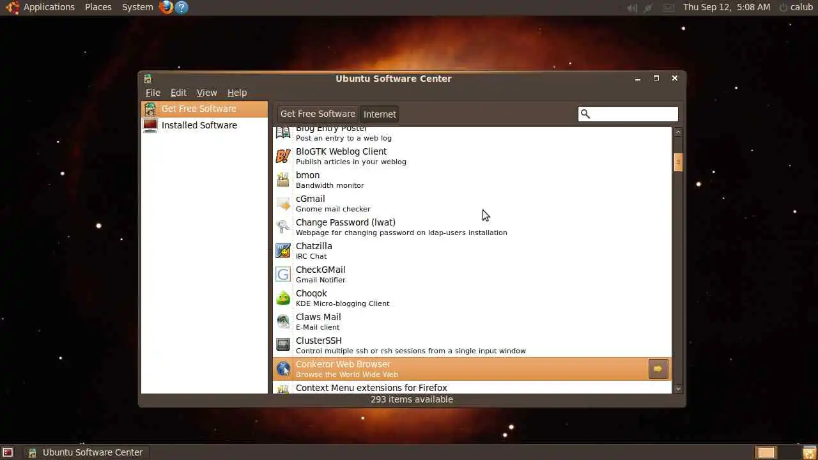Click the BloGTK Weblog Client icon
Image resolution: width=818 pixels, height=460 pixels.
pos(283,156)
